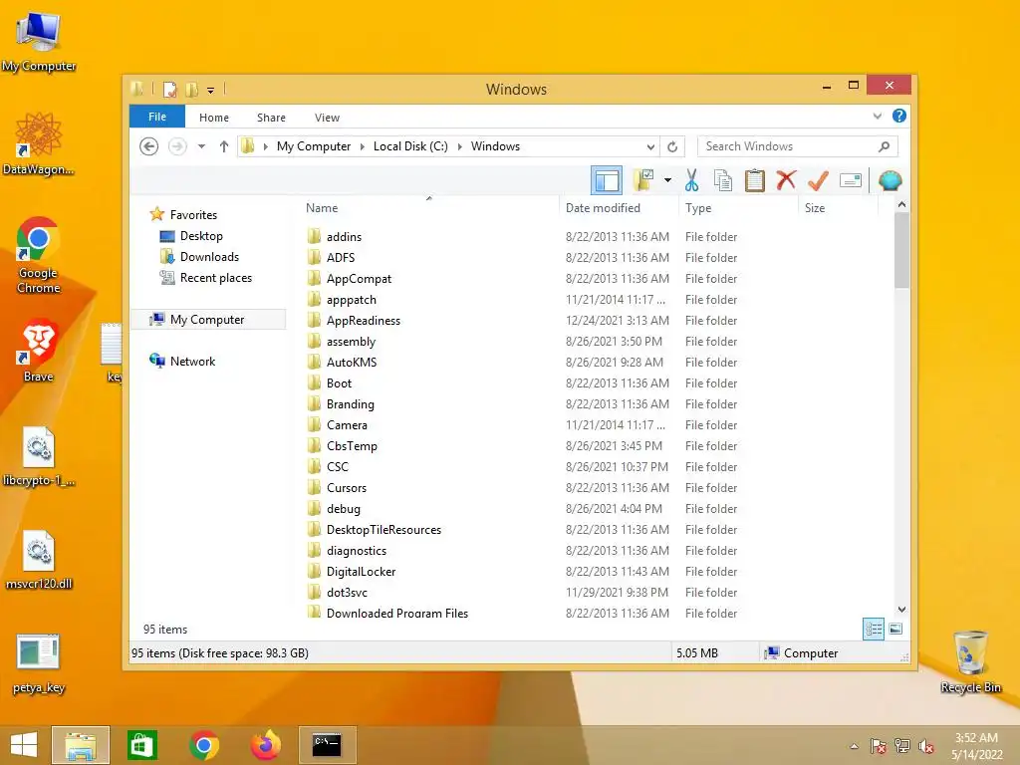Expand the folder options dropdown arrow

[667, 180]
